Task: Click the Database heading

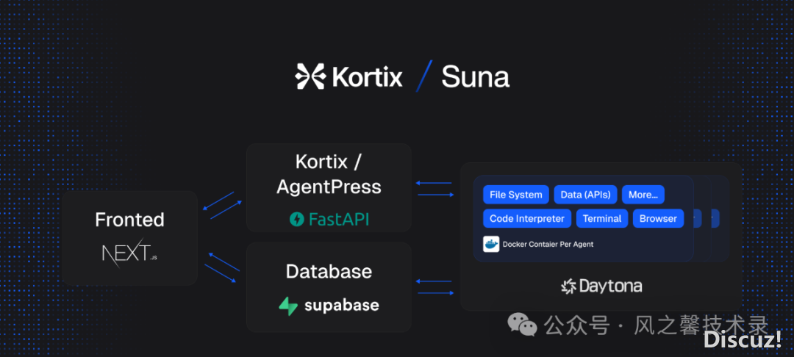Action: (x=329, y=272)
